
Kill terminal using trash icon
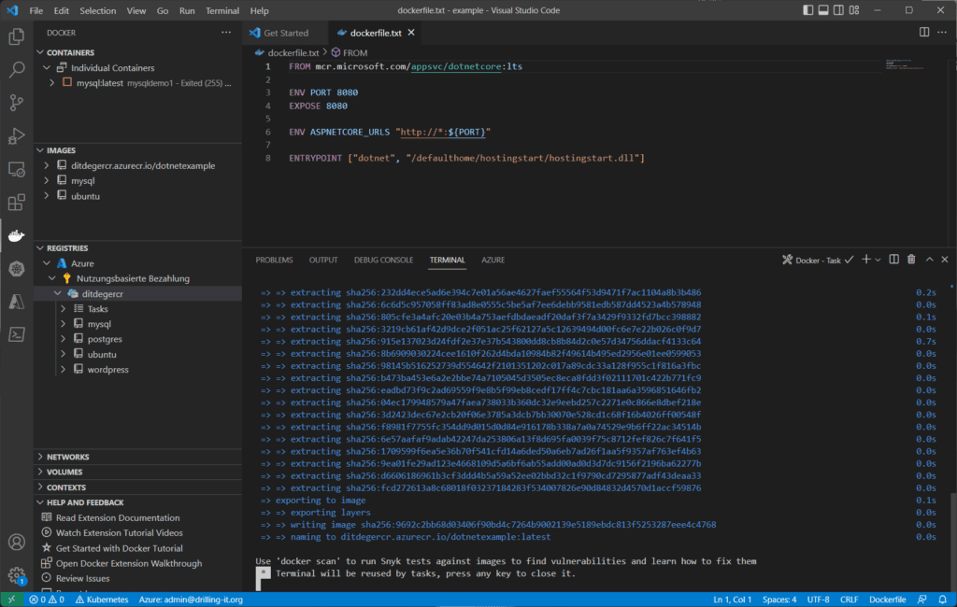[911, 260]
